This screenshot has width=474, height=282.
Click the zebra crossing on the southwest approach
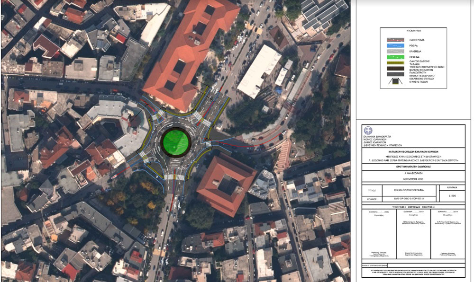pyautogui.click(x=144, y=157)
